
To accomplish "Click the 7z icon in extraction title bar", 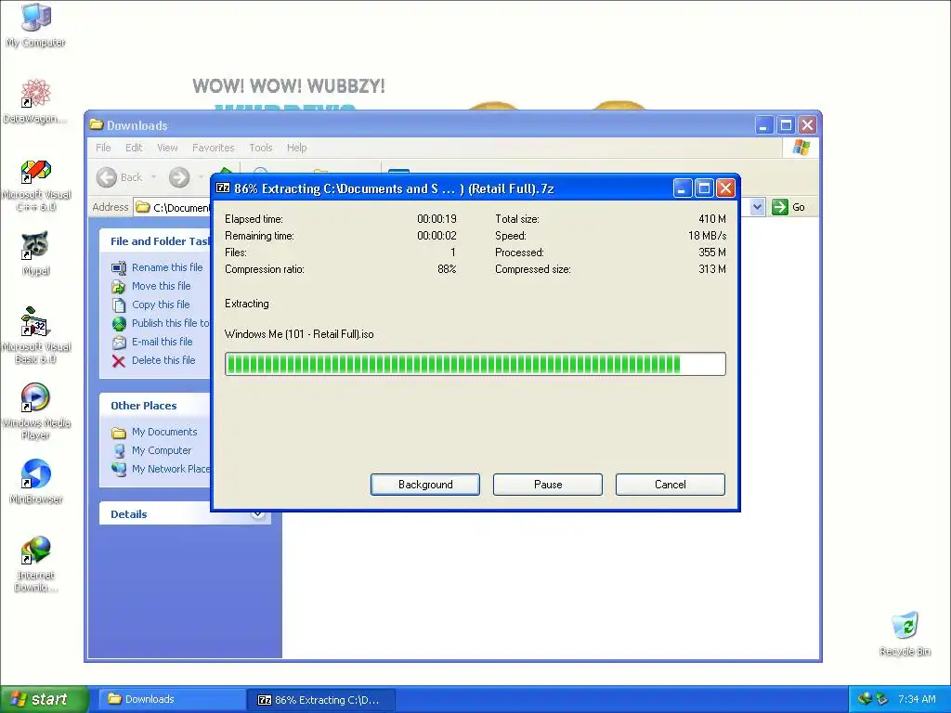I will (x=223, y=188).
